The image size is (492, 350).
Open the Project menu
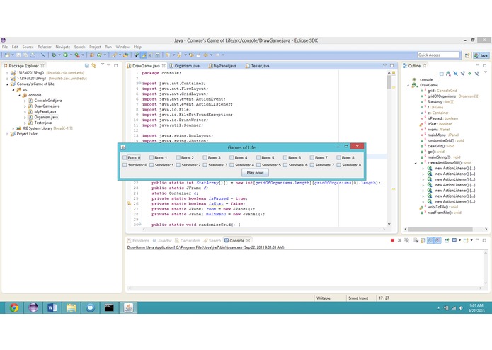95,47
